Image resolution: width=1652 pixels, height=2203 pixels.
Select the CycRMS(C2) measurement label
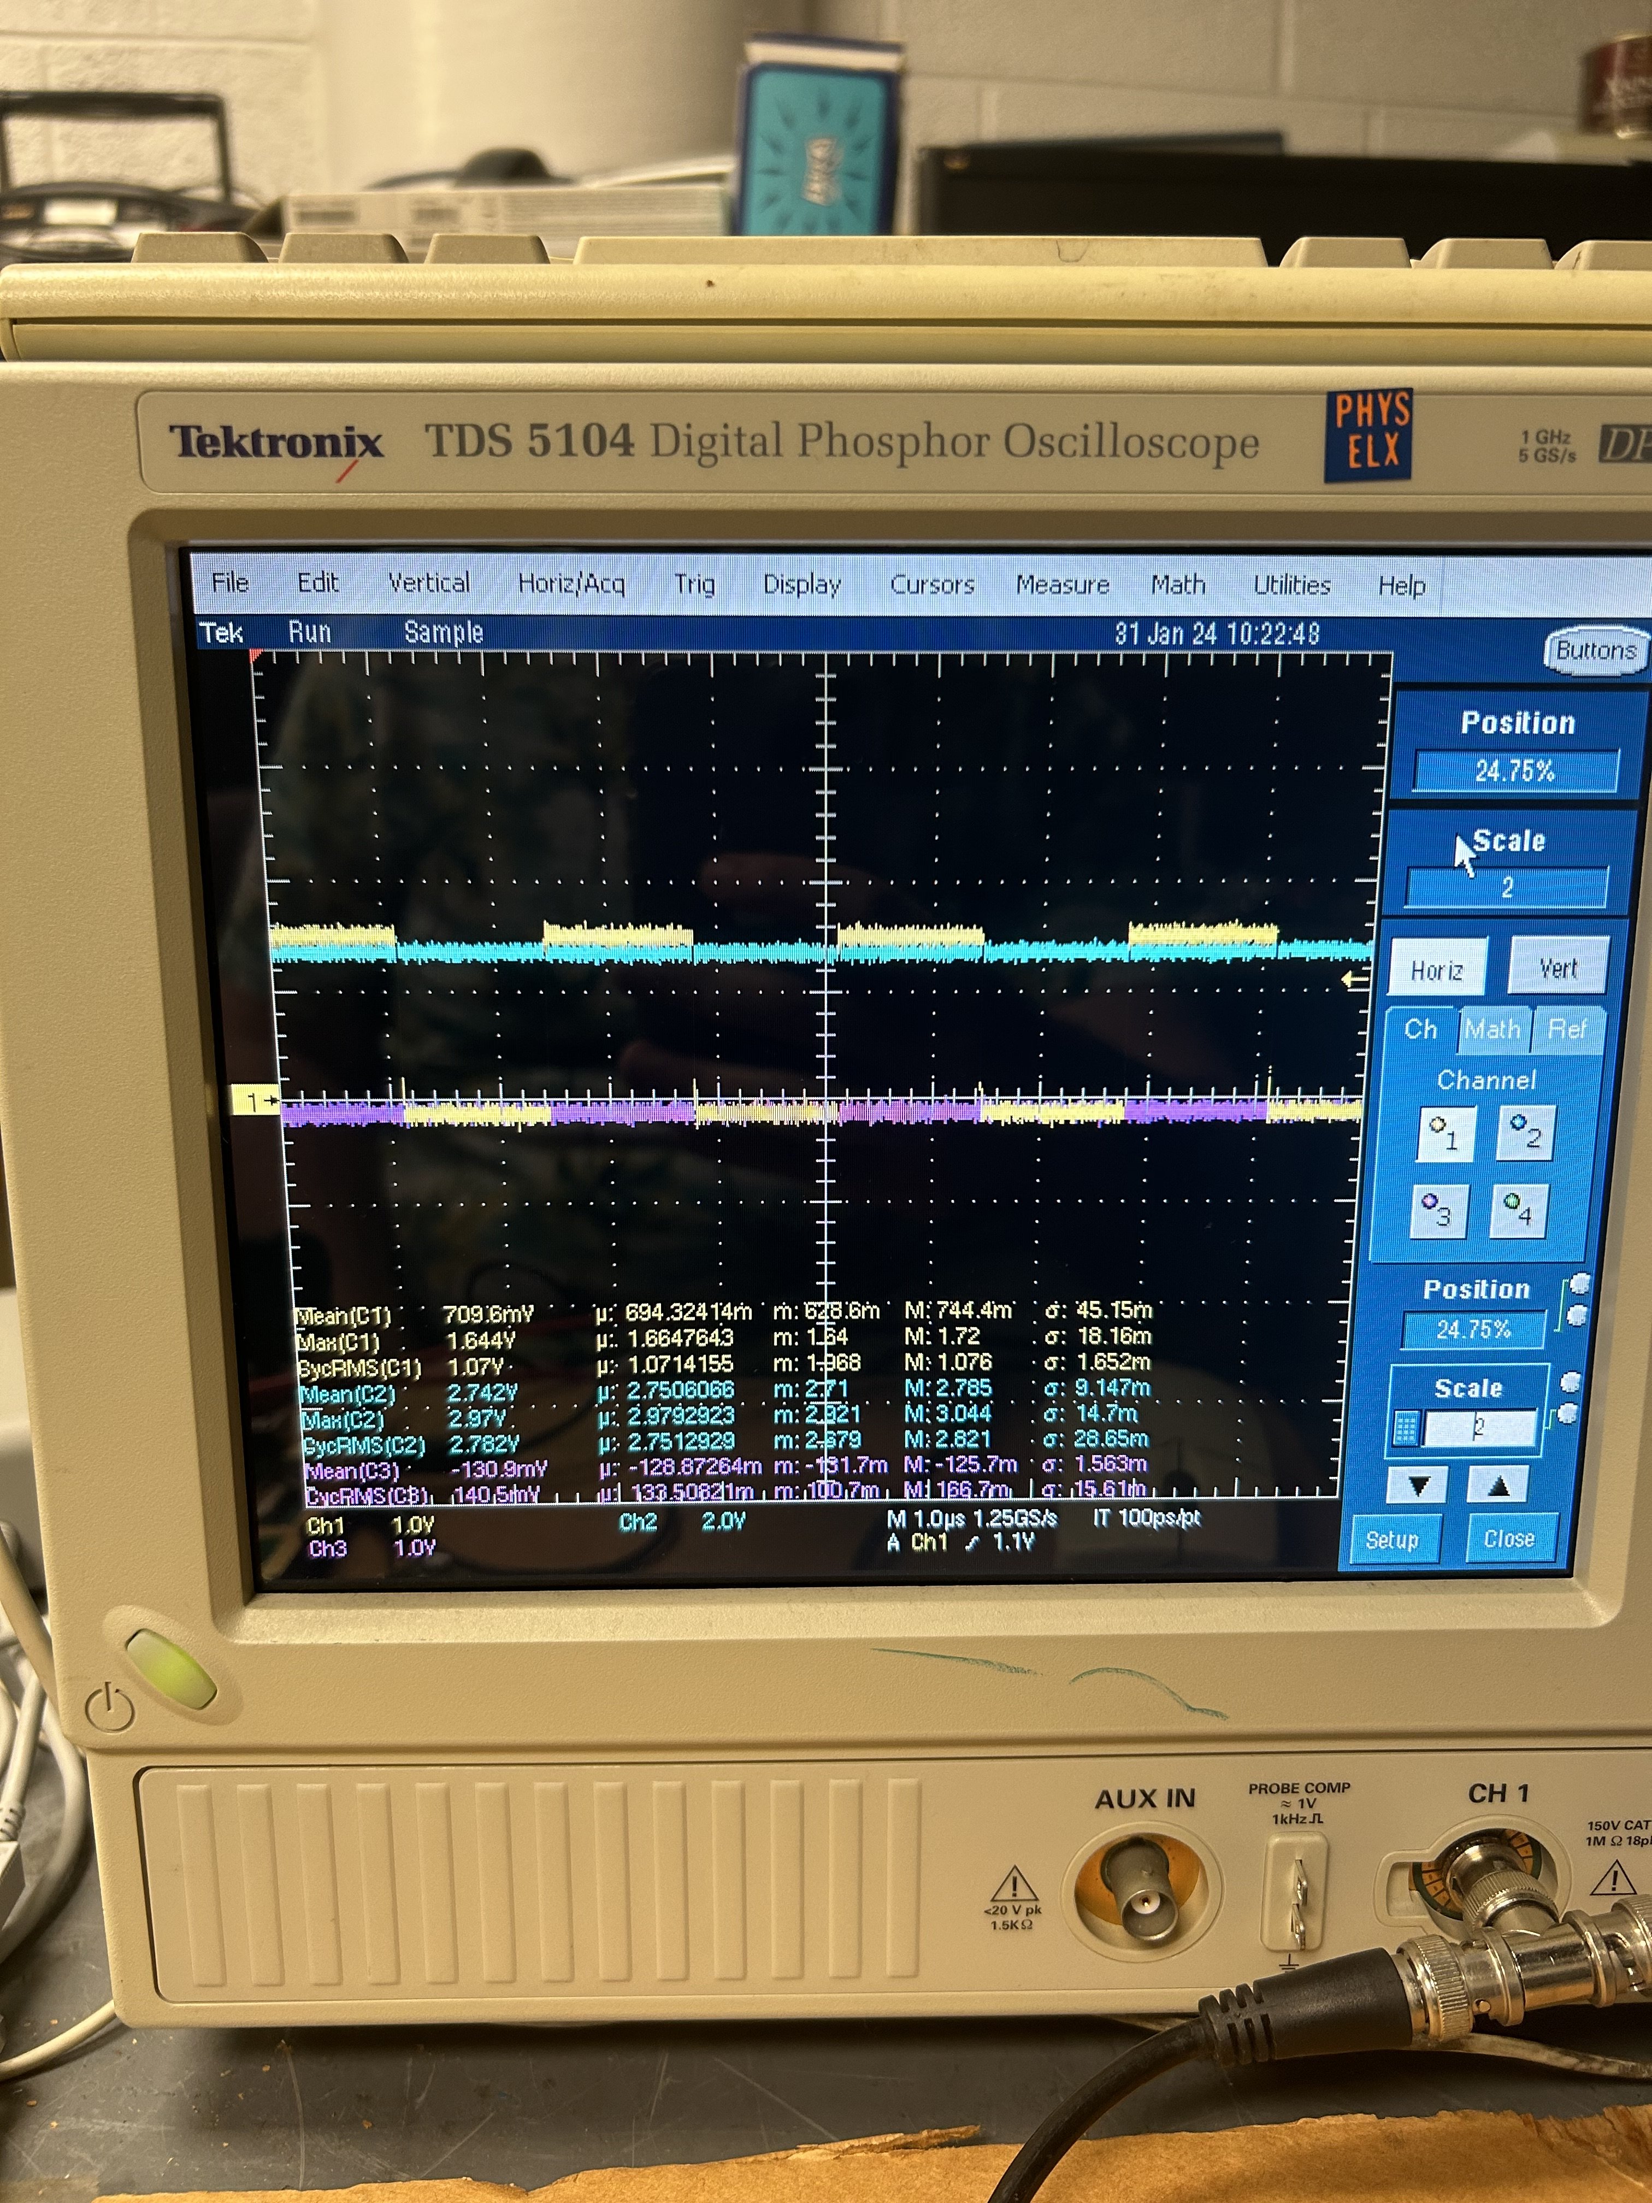click(x=364, y=1445)
